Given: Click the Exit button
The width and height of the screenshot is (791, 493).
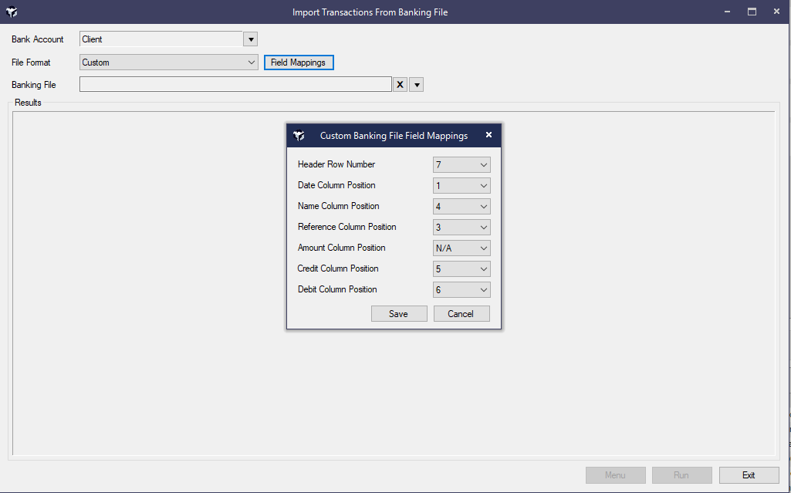Looking at the screenshot, I should tap(749, 475).
